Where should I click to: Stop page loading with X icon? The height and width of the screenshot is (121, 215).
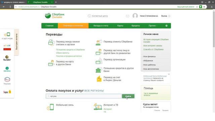point(16,7)
